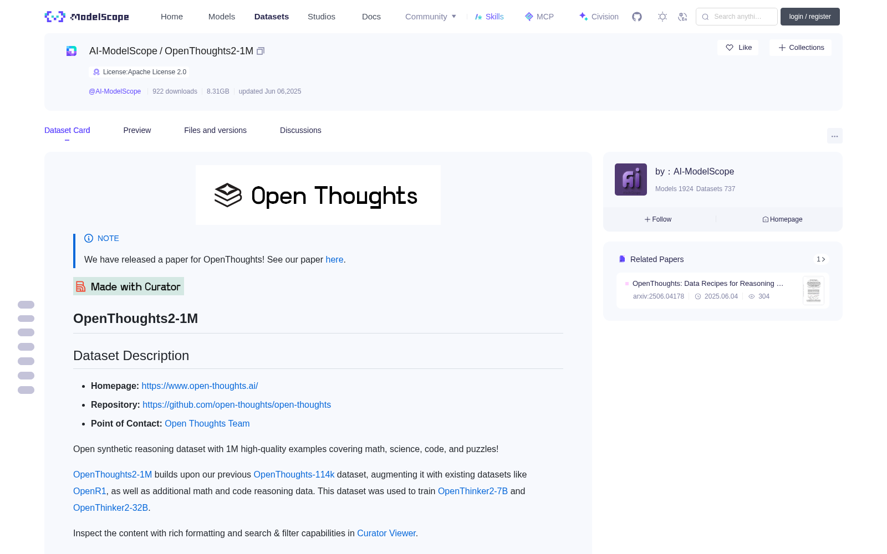Switch to Files and versions tab

(215, 130)
